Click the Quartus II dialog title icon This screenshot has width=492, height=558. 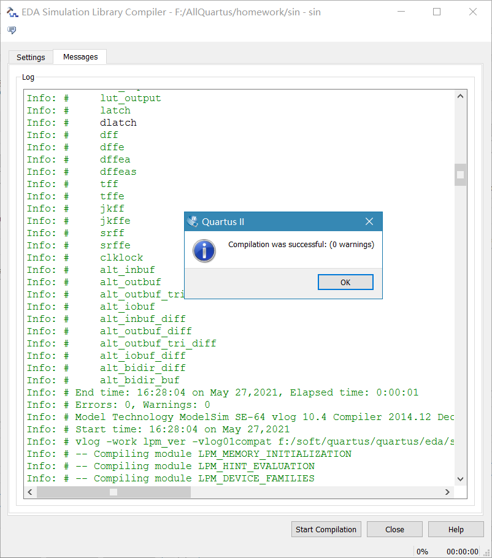193,222
